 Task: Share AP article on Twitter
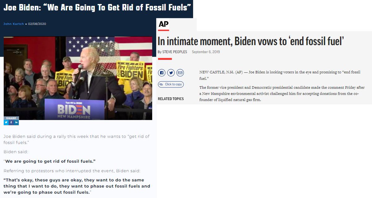171,73
